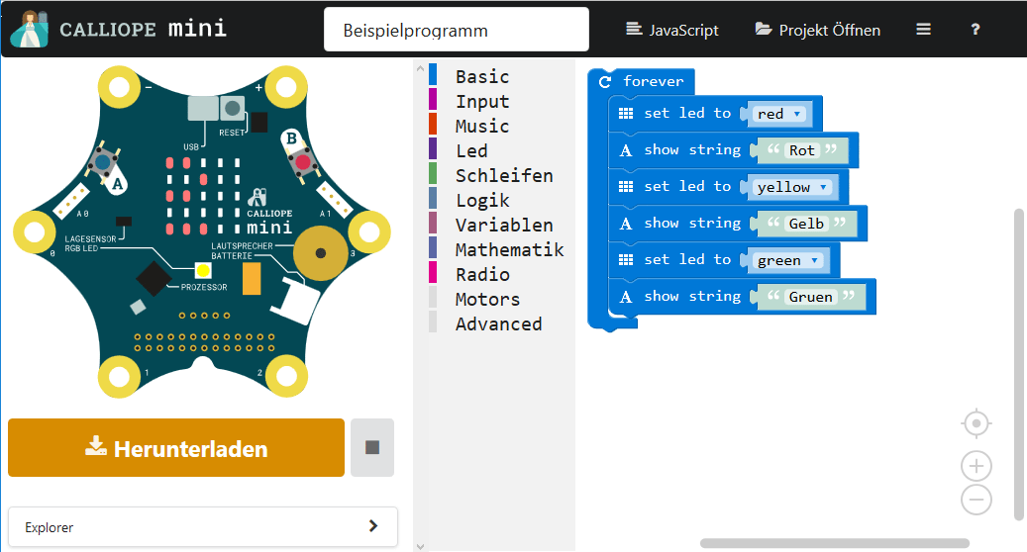This screenshot has width=1027, height=552.
Task: Open the Radio block category
Action: [x=482, y=275]
